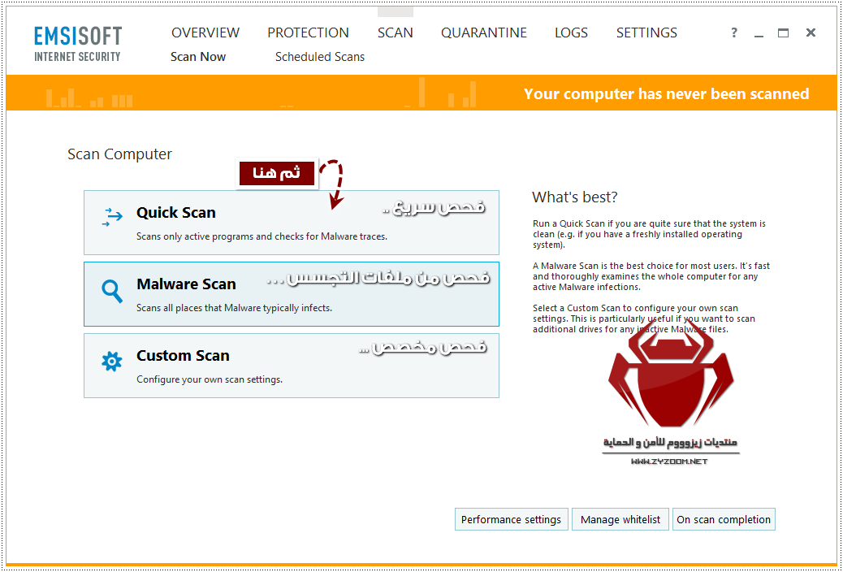The height and width of the screenshot is (572, 843).
Task: Open Performance settings
Action: (512, 519)
